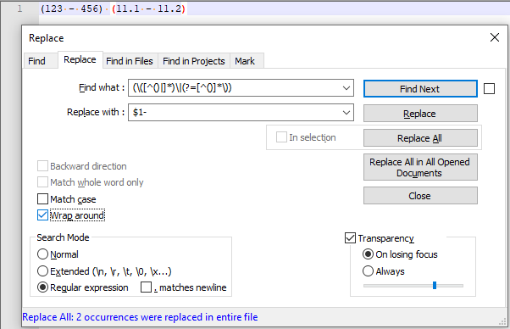
Task: Tick the checkbox next to Find Next
Action: coord(489,88)
